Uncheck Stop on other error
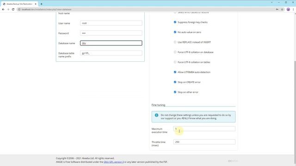Image resolution: width=296 pixels, height=166 pixels. coord(175,92)
